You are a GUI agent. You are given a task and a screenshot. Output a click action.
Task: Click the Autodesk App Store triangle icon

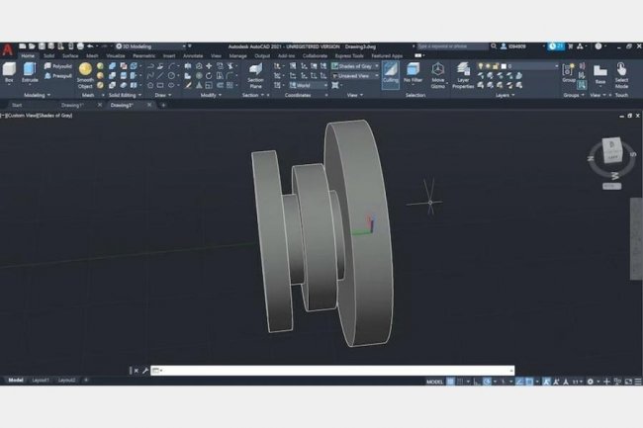(x=580, y=46)
